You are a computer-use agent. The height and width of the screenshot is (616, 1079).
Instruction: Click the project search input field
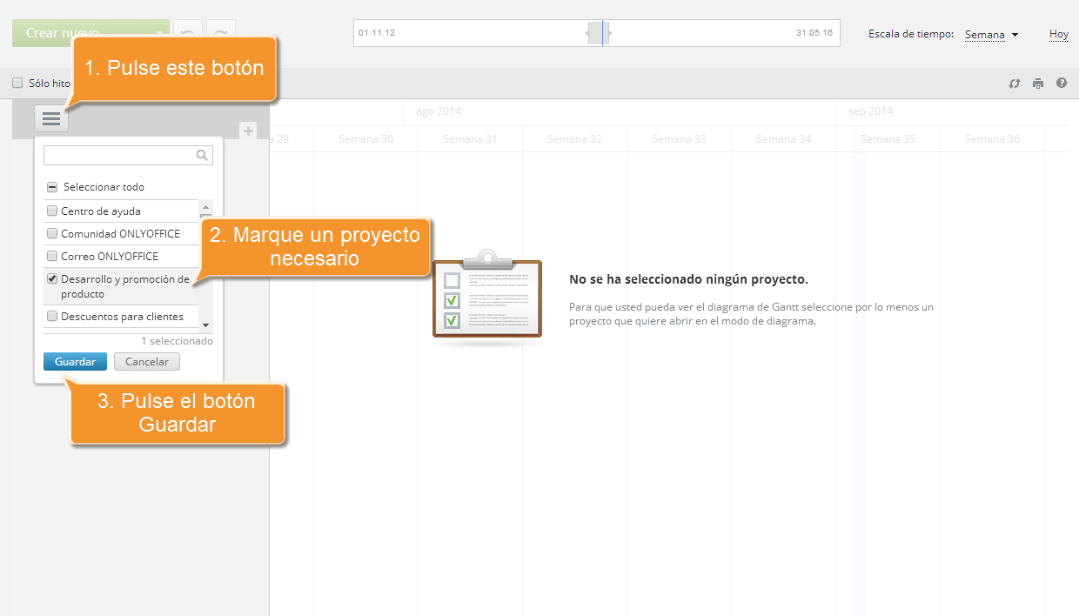128,155
